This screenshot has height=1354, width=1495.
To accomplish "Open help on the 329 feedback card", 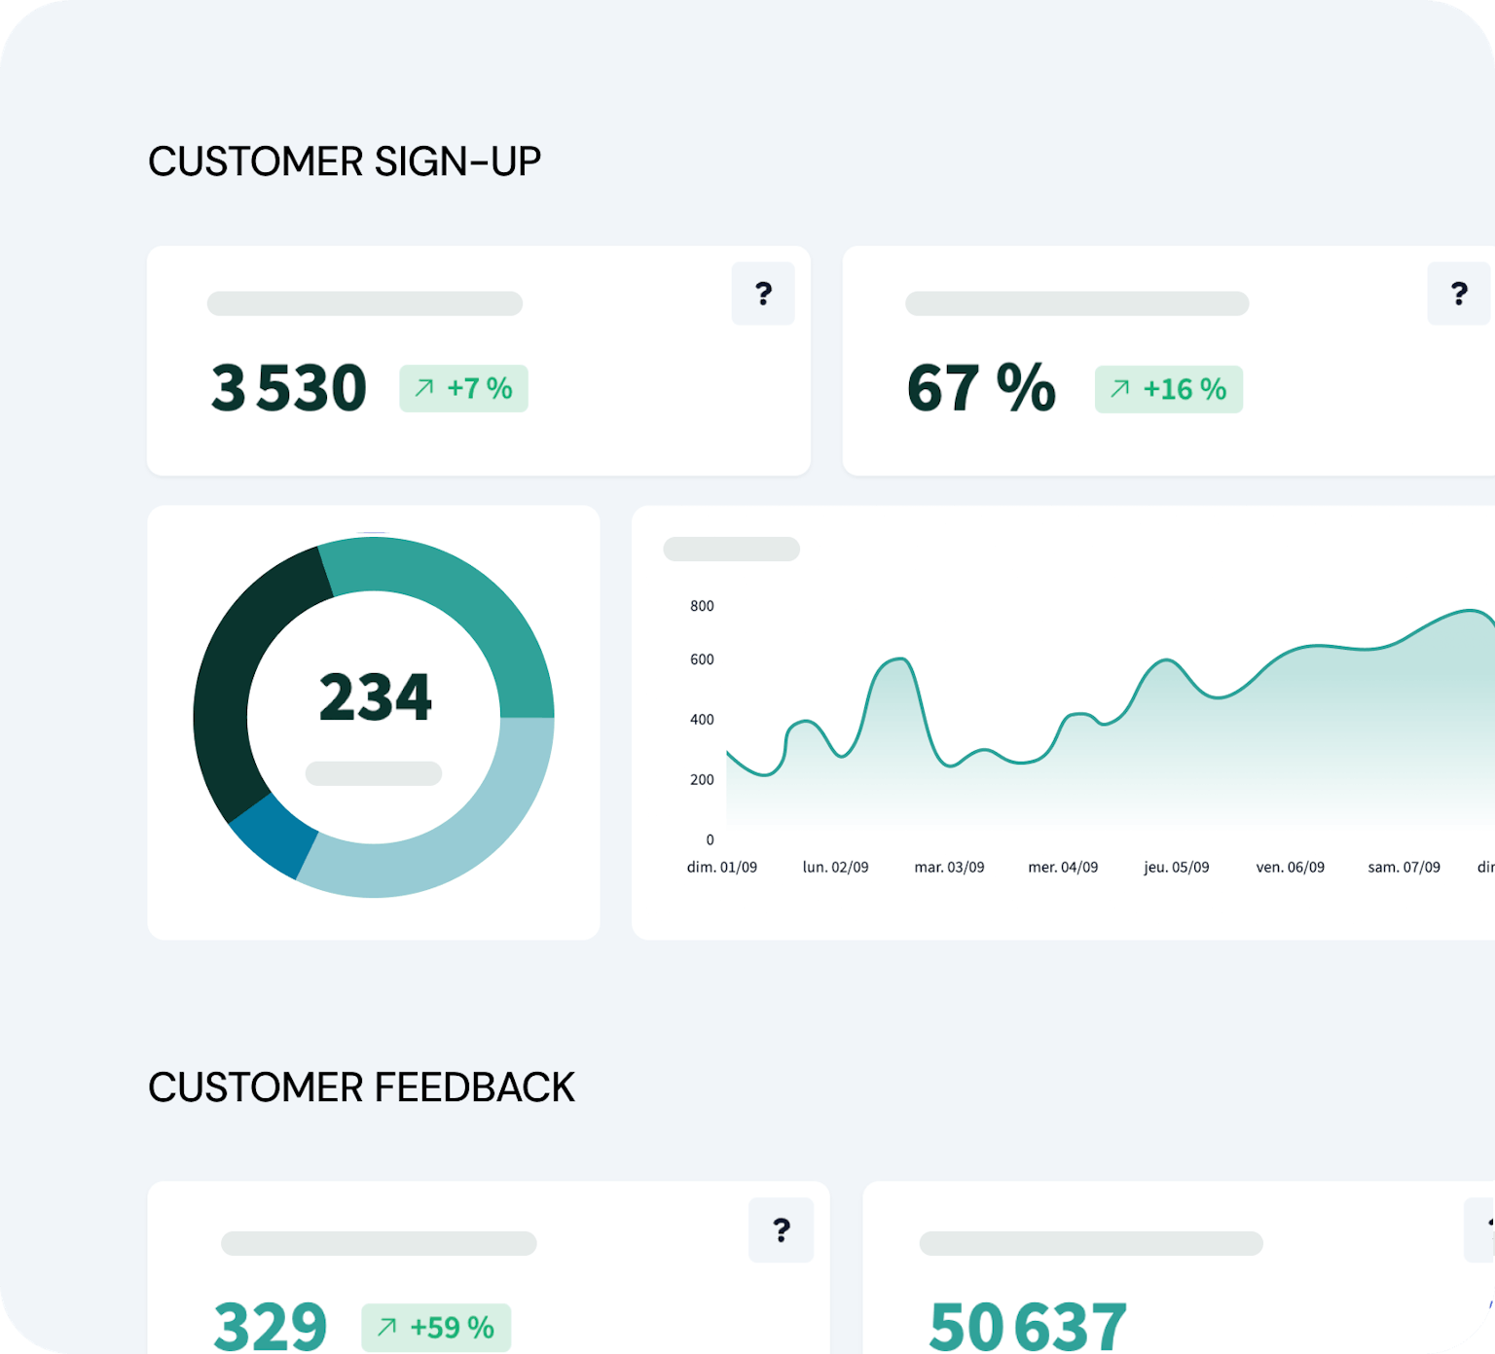I will coord(782,1229).
